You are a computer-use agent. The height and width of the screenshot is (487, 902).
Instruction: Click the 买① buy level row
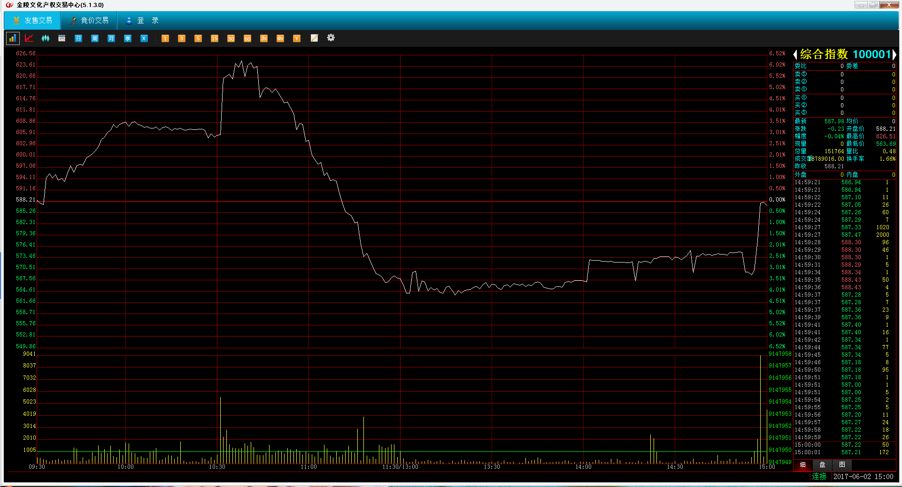[845, 98]
